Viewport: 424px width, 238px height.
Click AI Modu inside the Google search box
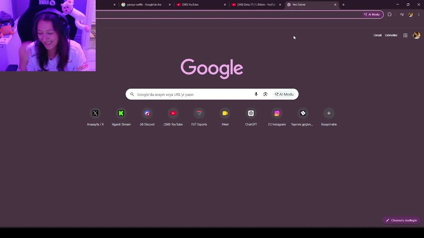click(284, 94)
